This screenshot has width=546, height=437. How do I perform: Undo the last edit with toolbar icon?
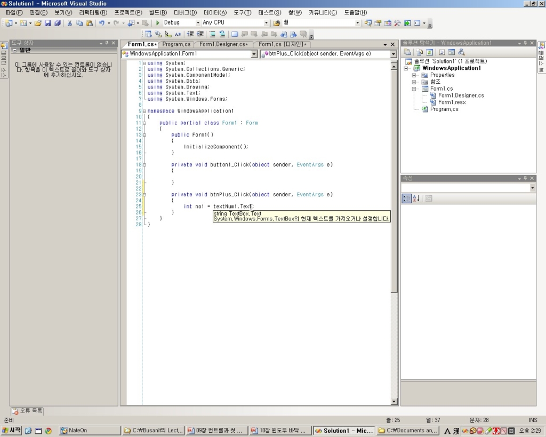(102, 23)
